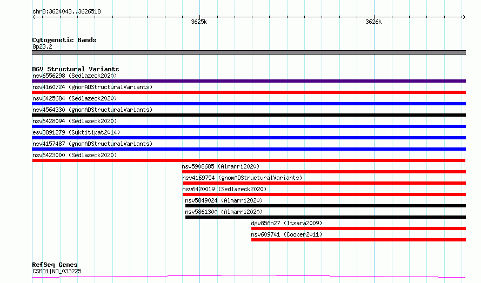Click the black nsv5849024 variant bar

point(325,206)
